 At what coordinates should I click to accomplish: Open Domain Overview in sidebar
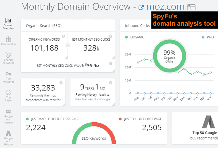pos(8,24)
